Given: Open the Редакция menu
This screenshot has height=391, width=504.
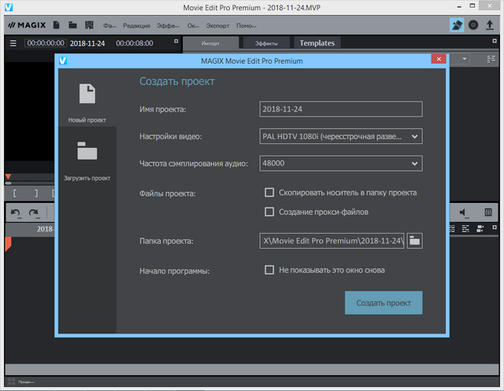Looking at the screenshot, I should pos(138,25).
